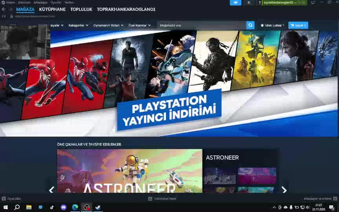339x212 pixels.
Task: Expand the toprakhankaraoglan01 account dropdown
Action: pos(285,3)
